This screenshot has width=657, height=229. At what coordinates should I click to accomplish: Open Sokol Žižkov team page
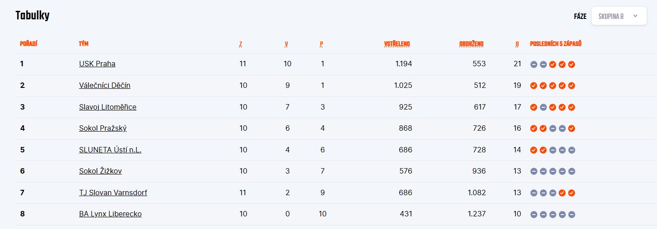100,171
